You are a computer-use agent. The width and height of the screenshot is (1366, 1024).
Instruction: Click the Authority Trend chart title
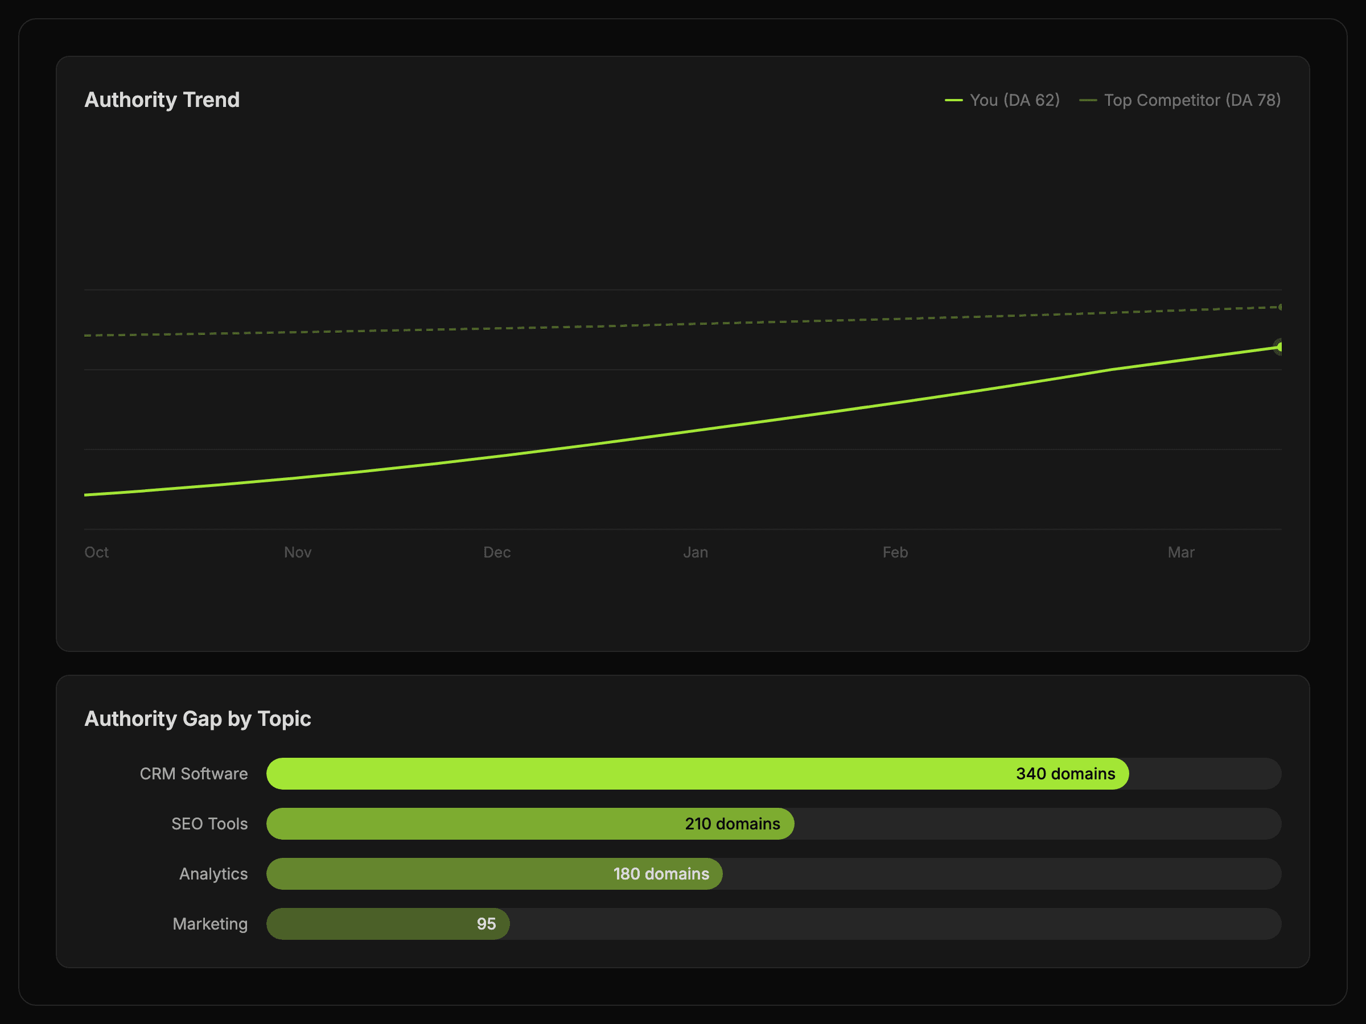[162, 100]
